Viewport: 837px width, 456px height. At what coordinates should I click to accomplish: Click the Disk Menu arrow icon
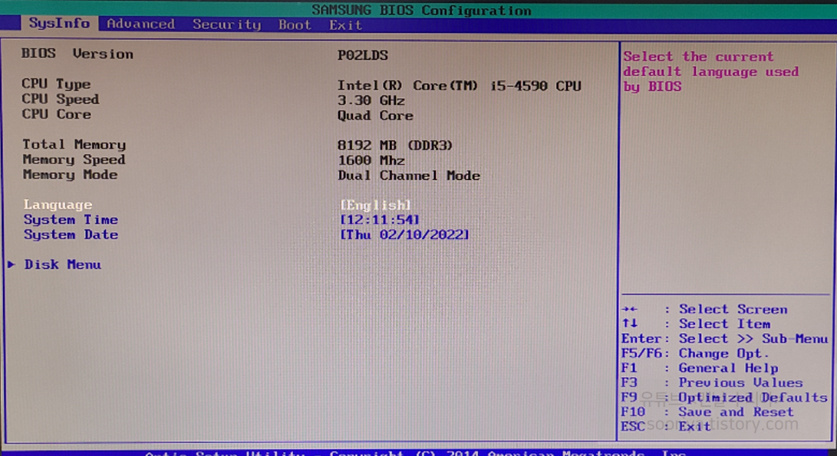click(12, 264)
